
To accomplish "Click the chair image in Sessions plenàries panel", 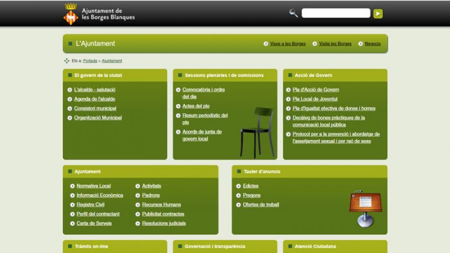I will pyautogui.click(x=257, y=133).
